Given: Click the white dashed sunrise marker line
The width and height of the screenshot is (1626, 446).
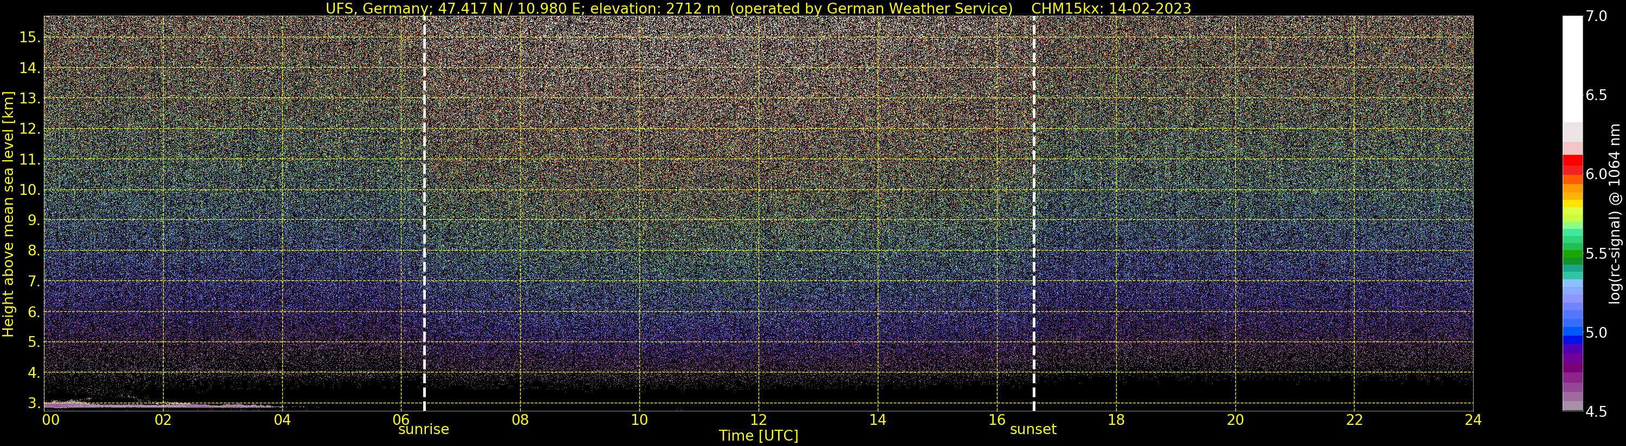Looking at the screenshot, I should [x=424, y=214].
